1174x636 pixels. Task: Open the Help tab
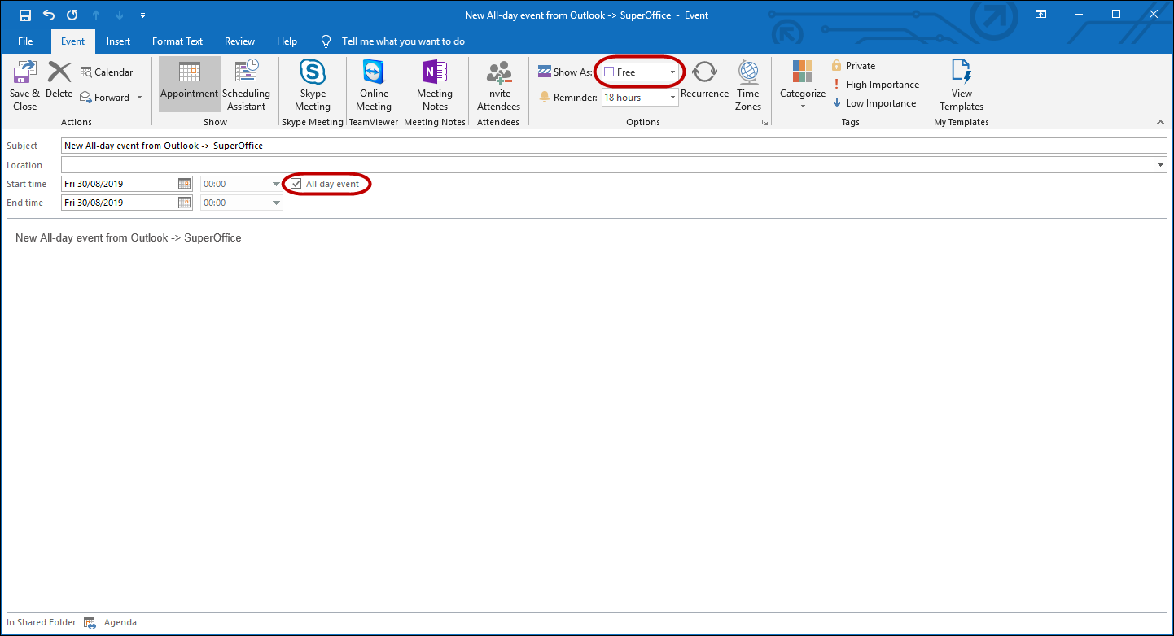(x=287, y=41)
